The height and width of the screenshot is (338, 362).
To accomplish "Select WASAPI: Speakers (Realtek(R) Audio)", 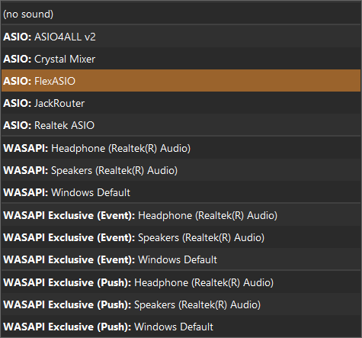I will [181, 170].
